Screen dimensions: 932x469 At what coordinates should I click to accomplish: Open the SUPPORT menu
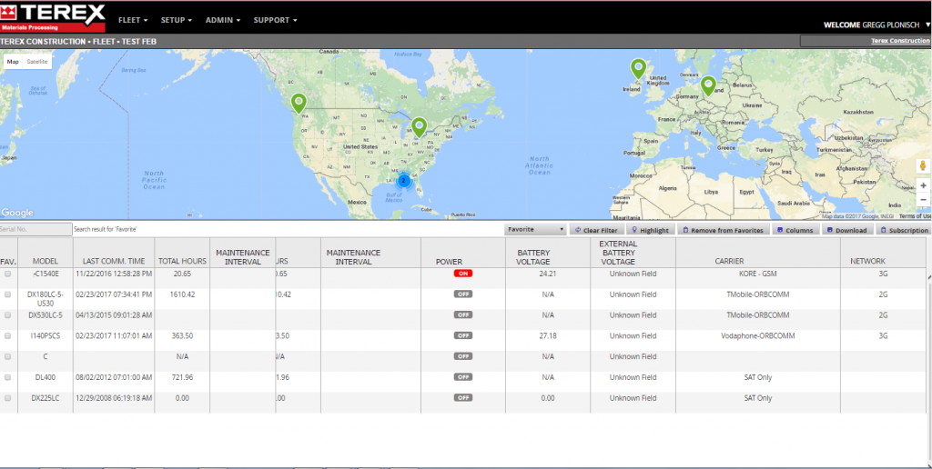[x=275, y=20]
